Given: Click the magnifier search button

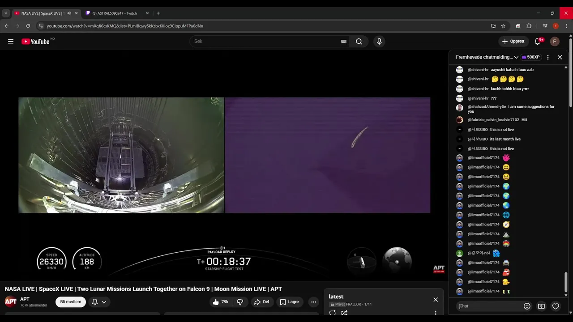Looking at the screenshot, I should point(359,42).
